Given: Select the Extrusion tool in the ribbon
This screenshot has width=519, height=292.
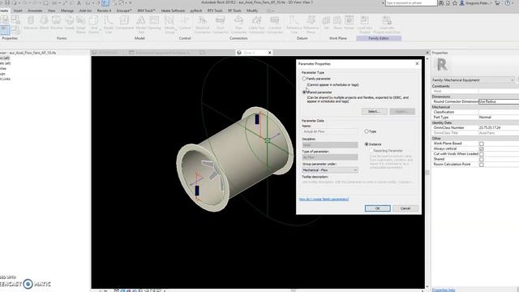Looking at the screenshot, I should 31,24.
